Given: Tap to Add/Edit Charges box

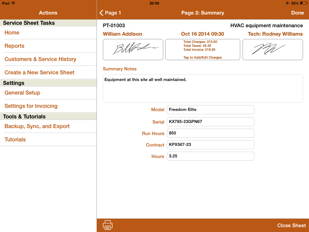Looking at the screenshot, I should click(x=202, y=50).
